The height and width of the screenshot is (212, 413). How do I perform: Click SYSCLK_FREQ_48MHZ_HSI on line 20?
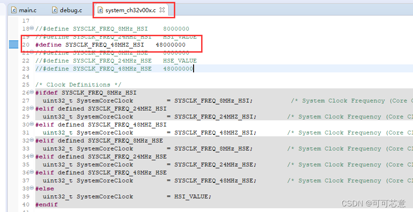coord(105,45)
